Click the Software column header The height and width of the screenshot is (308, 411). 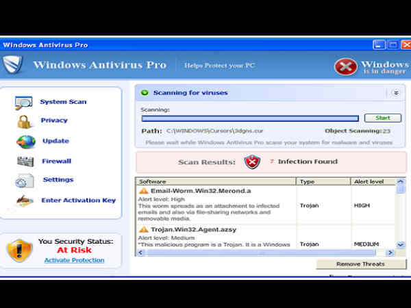[x=216, y=181]
